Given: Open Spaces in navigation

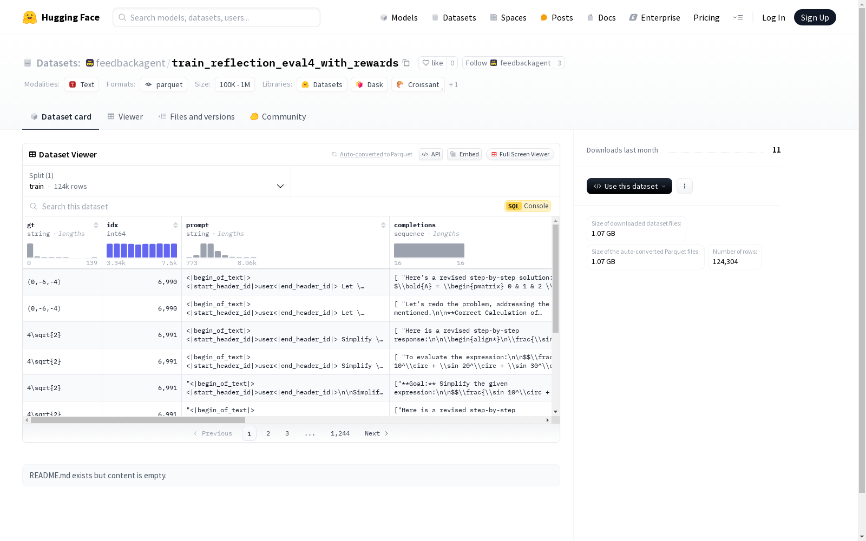Looking at the screenshot, I should point(508,17).
